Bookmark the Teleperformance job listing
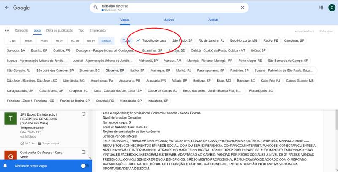338x172 pixels. click(x=83, y=114)
